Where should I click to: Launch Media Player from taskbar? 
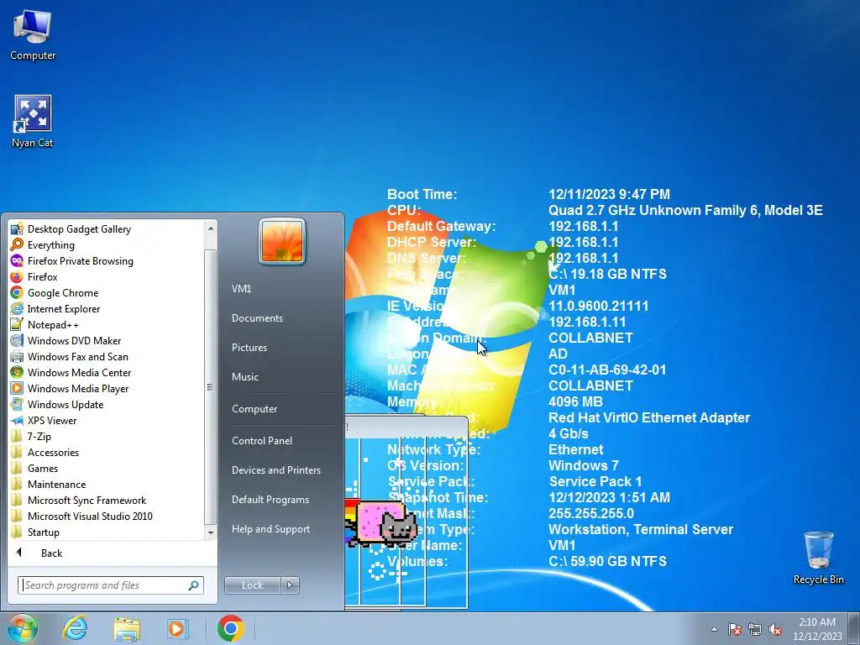coord(177,628)
